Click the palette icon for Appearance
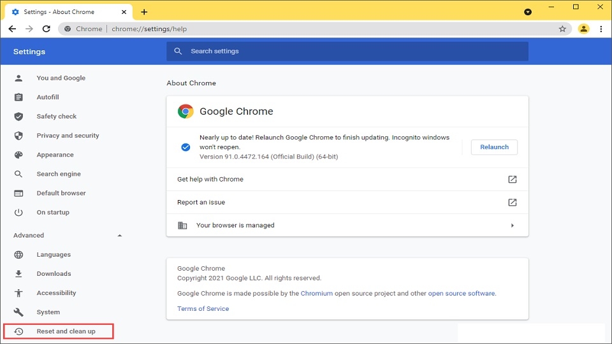This screenshot has width=612, height=344. [x=18, y=155]
